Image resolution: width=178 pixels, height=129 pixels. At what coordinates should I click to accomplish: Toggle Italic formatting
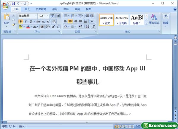click(26, 21)
